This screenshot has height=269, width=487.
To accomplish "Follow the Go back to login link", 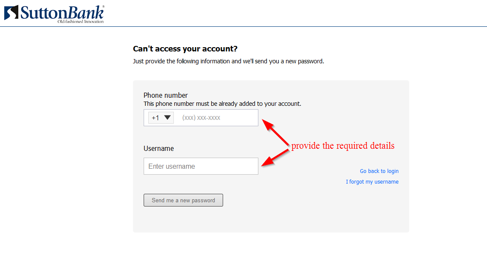I will point(379,171).
